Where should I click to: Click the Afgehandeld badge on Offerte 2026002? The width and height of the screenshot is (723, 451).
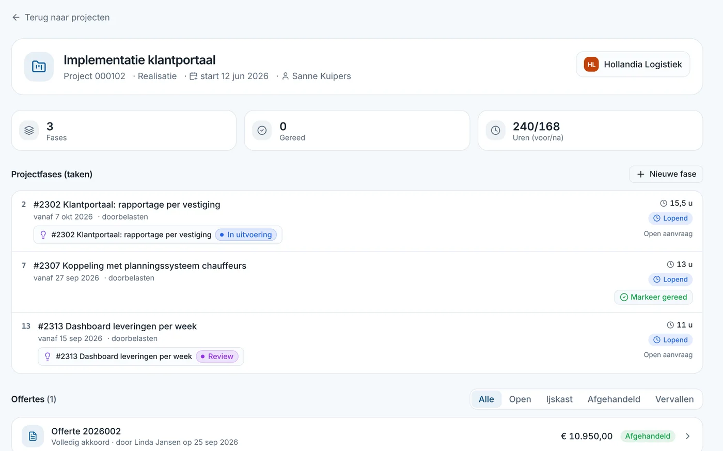click(648, 436)
